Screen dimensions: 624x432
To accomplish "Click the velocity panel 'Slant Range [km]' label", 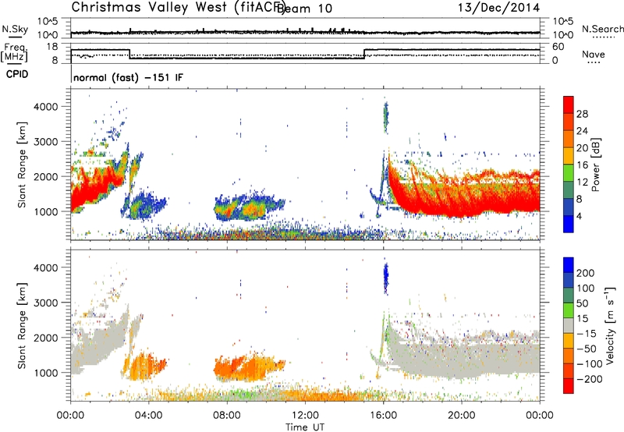I will pos(22,325).
